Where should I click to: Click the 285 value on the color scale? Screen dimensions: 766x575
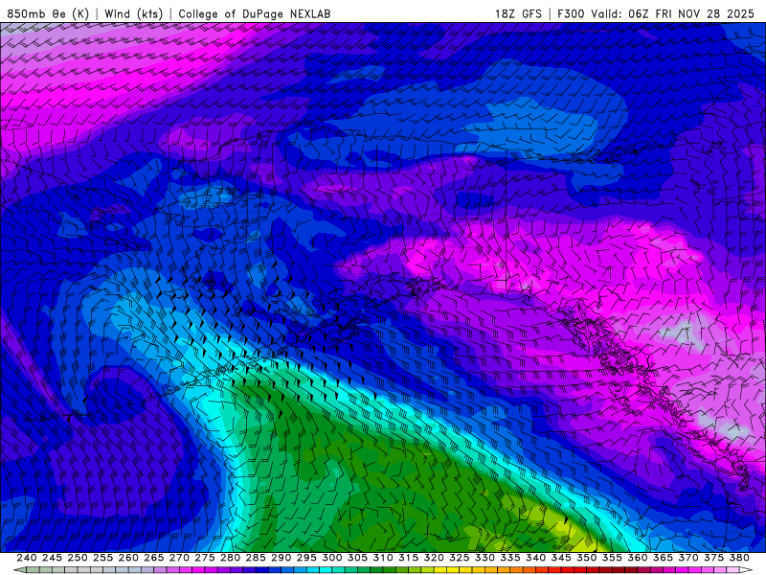(255, 558)
